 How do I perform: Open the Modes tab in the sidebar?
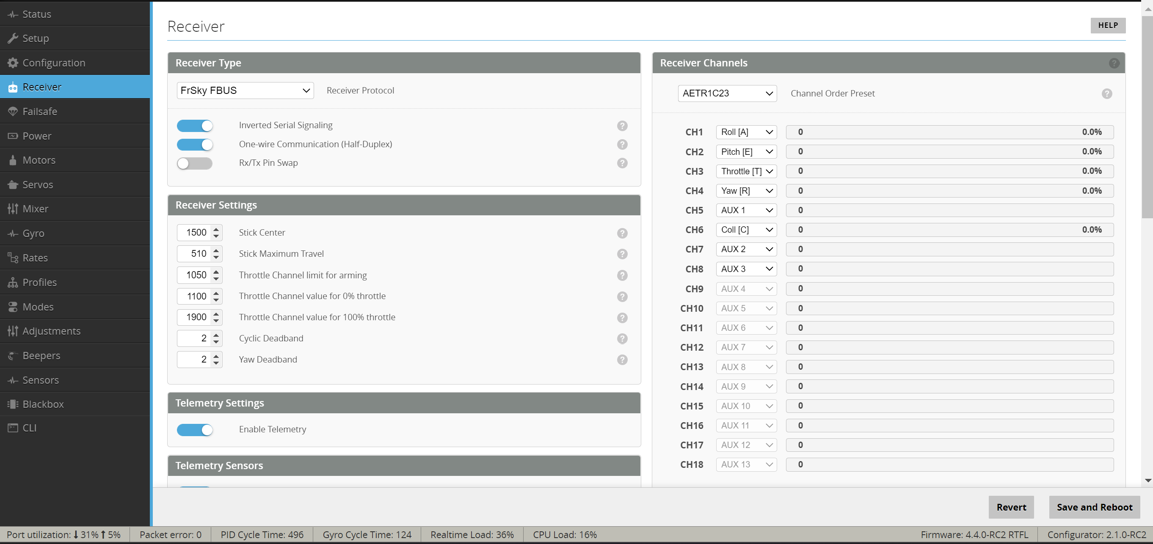[x=38, y=307]
